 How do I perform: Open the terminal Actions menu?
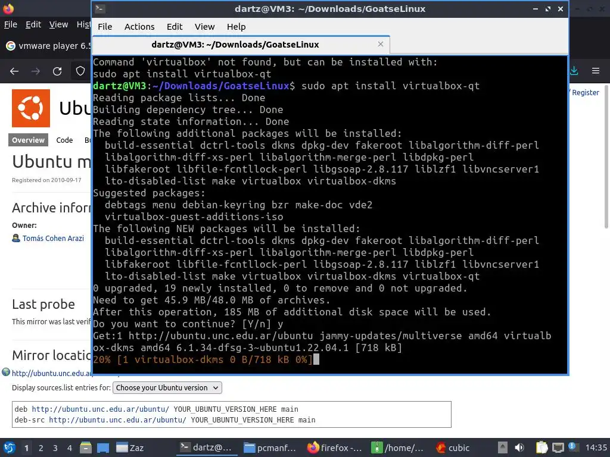[x=139, y=26]
